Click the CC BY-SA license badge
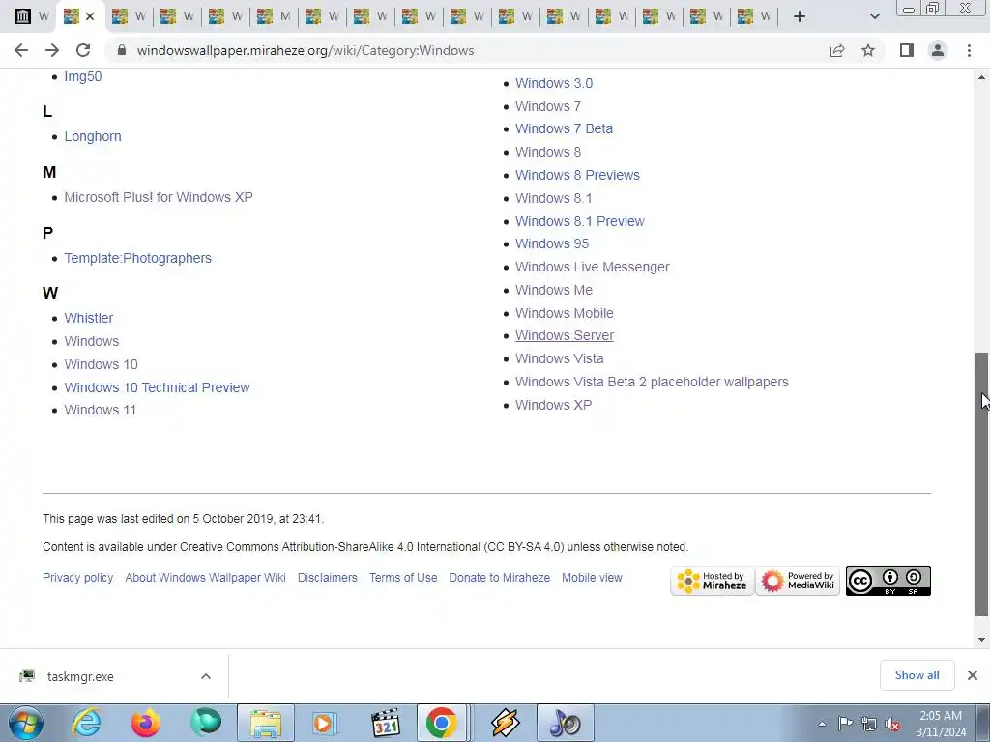The width and height of the screenshot is (990, 742). (888, 581)
